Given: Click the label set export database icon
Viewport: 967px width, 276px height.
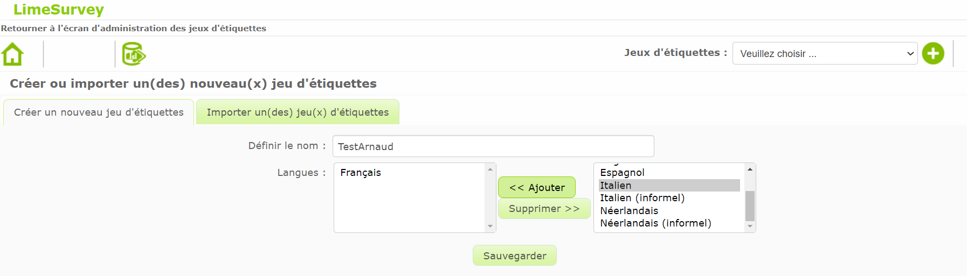Looking at the screenshot, I should point(134,54).
